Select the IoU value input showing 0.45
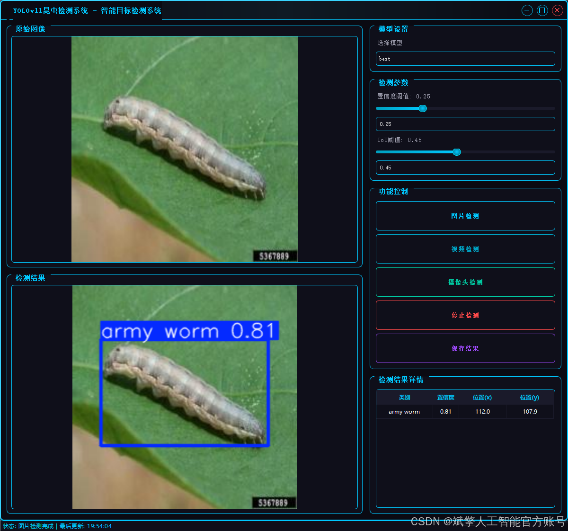This screenshot has height=531, width=568. point(465,168)
